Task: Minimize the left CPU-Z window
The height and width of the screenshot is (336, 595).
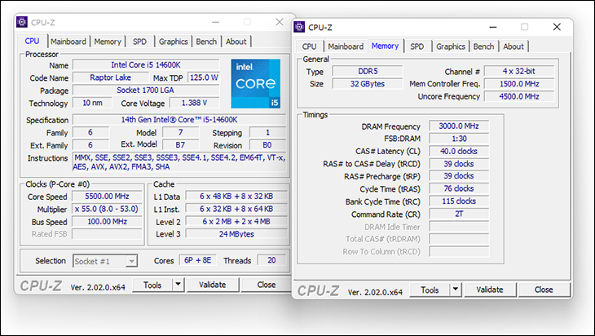Action: (x=215, y=22)
